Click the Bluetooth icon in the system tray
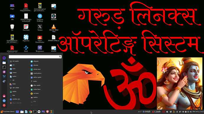 point(177,112)
